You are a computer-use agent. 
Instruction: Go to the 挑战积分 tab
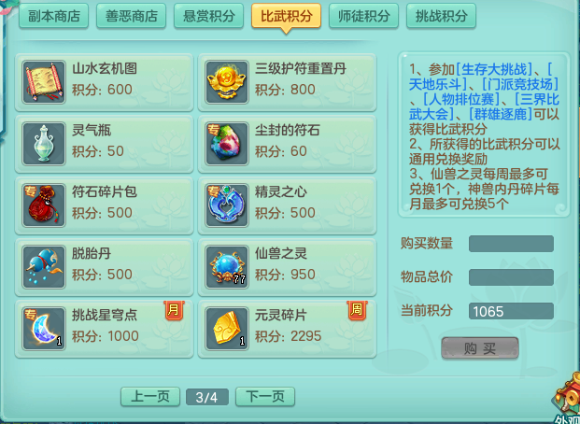click(441, 16)
